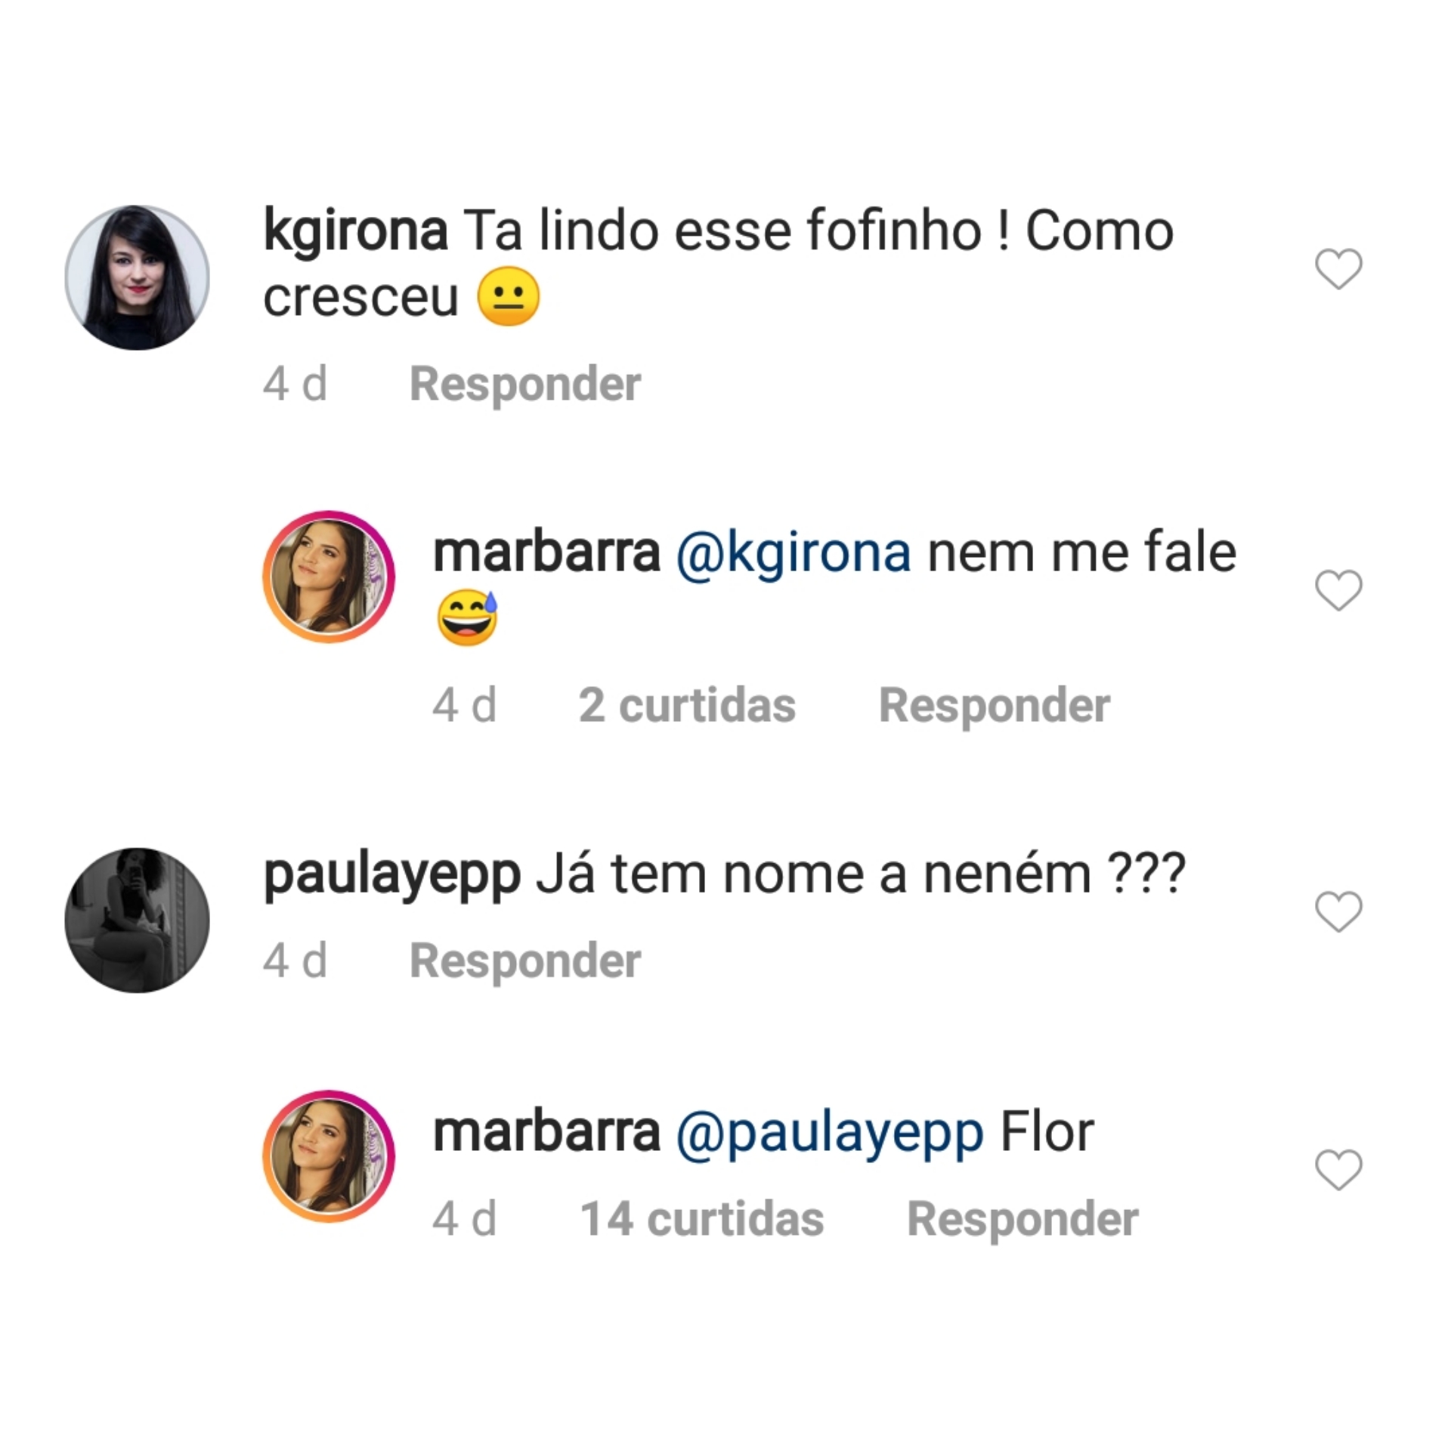Open kgirona username on first comment
This screenshot has height=1451, width=1451.
click(355, 230)
